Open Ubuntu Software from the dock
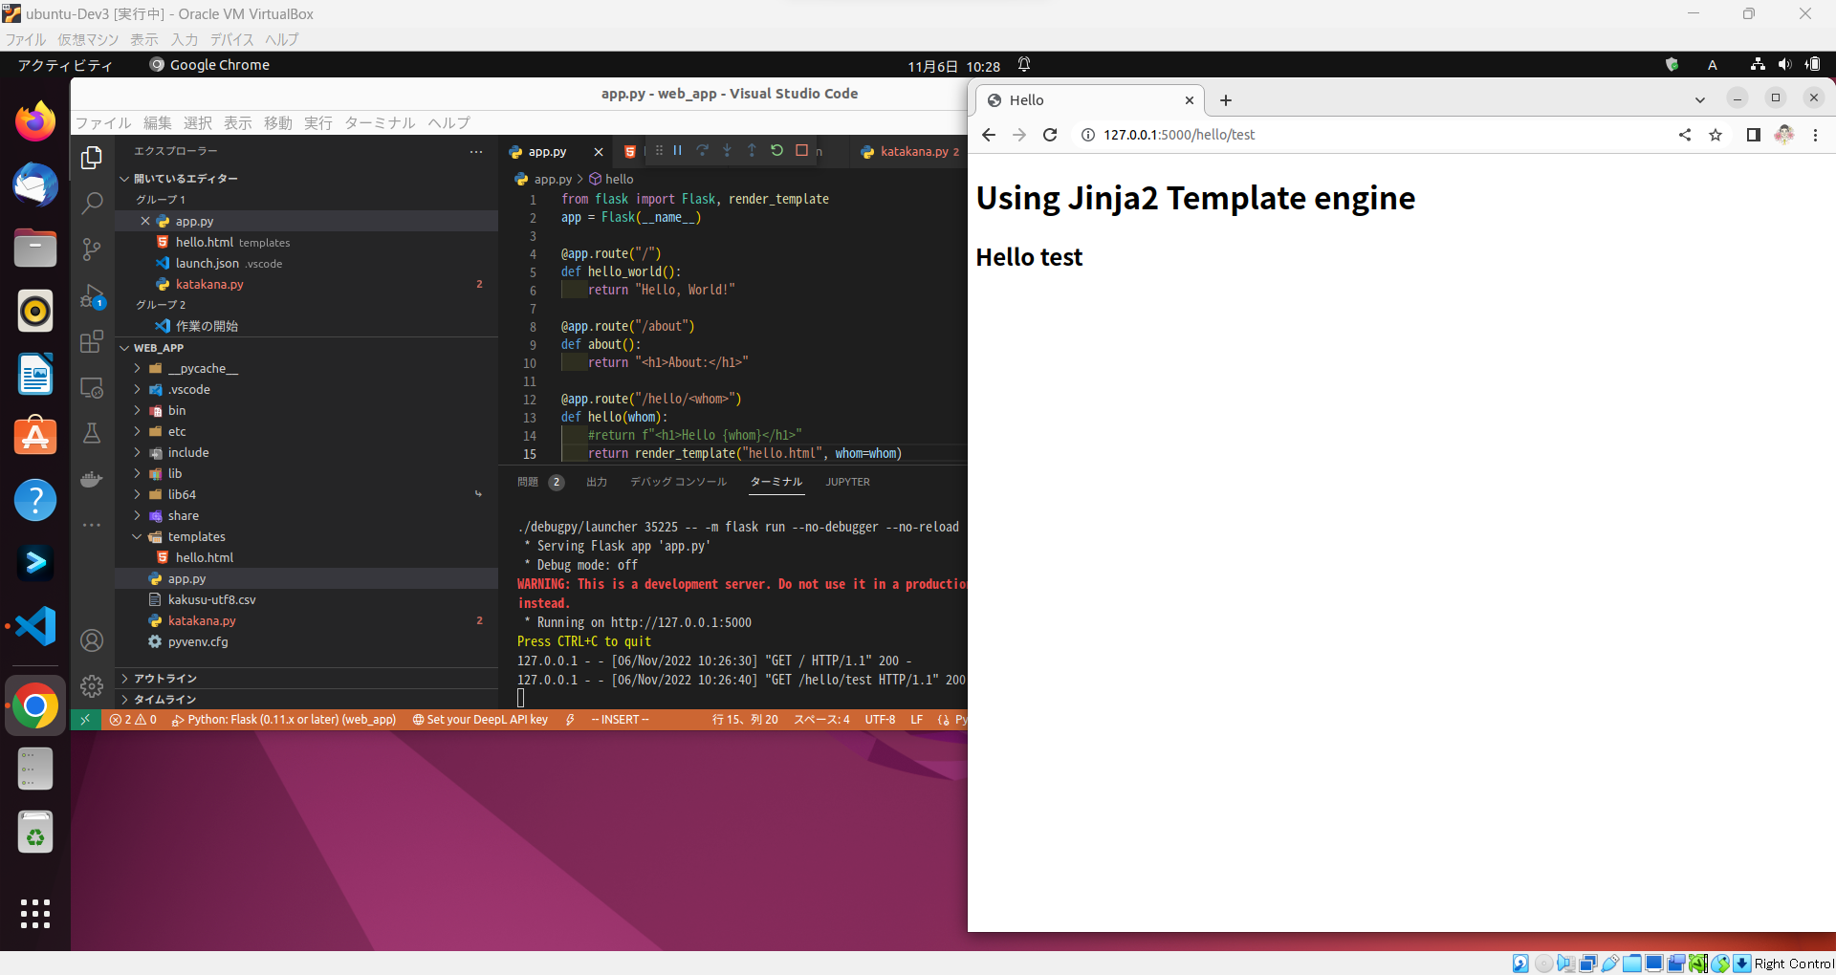The width and height of the screenshot is (1836, 975). click(x=35, y=436)
